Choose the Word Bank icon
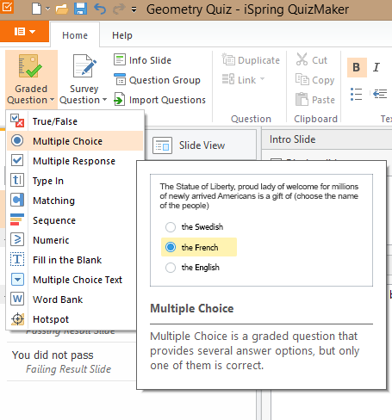Viewport: 392px width, 420px height. pos(17,299)
